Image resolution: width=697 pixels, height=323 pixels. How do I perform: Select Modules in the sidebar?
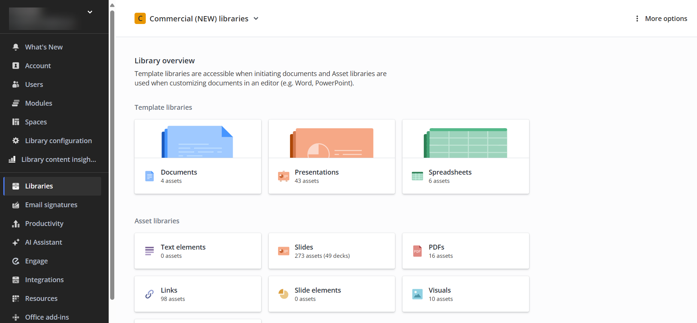click(52, 103)
